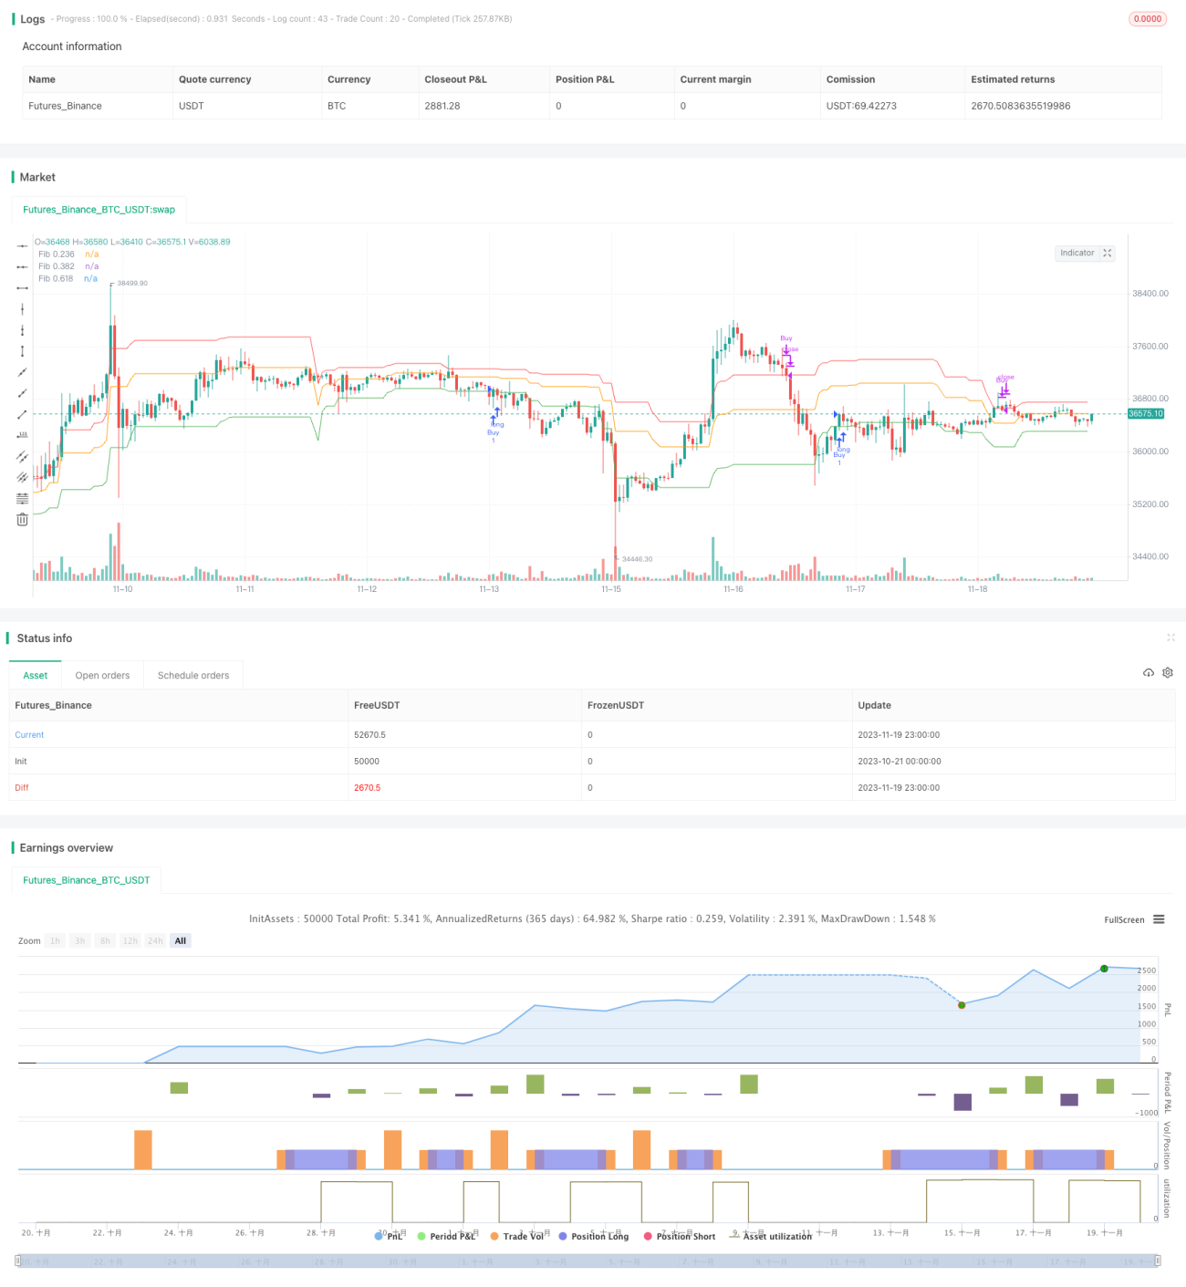Expand the Indicator panel button

[1085, 253]
